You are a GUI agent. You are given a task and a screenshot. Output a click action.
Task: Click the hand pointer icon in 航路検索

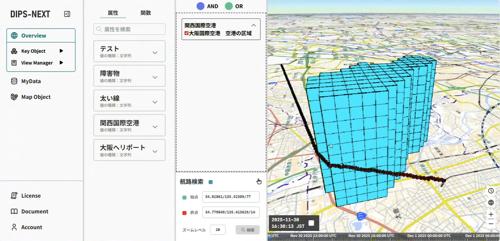(259, 182)
